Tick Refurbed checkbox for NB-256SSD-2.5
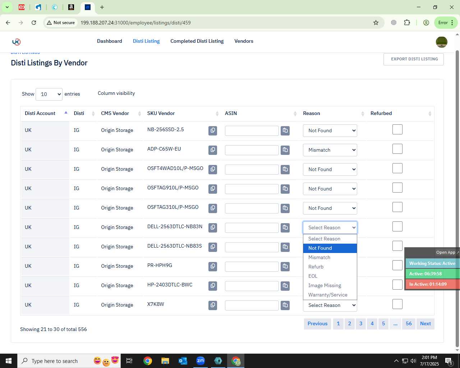The height and width of the screenshot is (368, 460). tap(397, 129)
